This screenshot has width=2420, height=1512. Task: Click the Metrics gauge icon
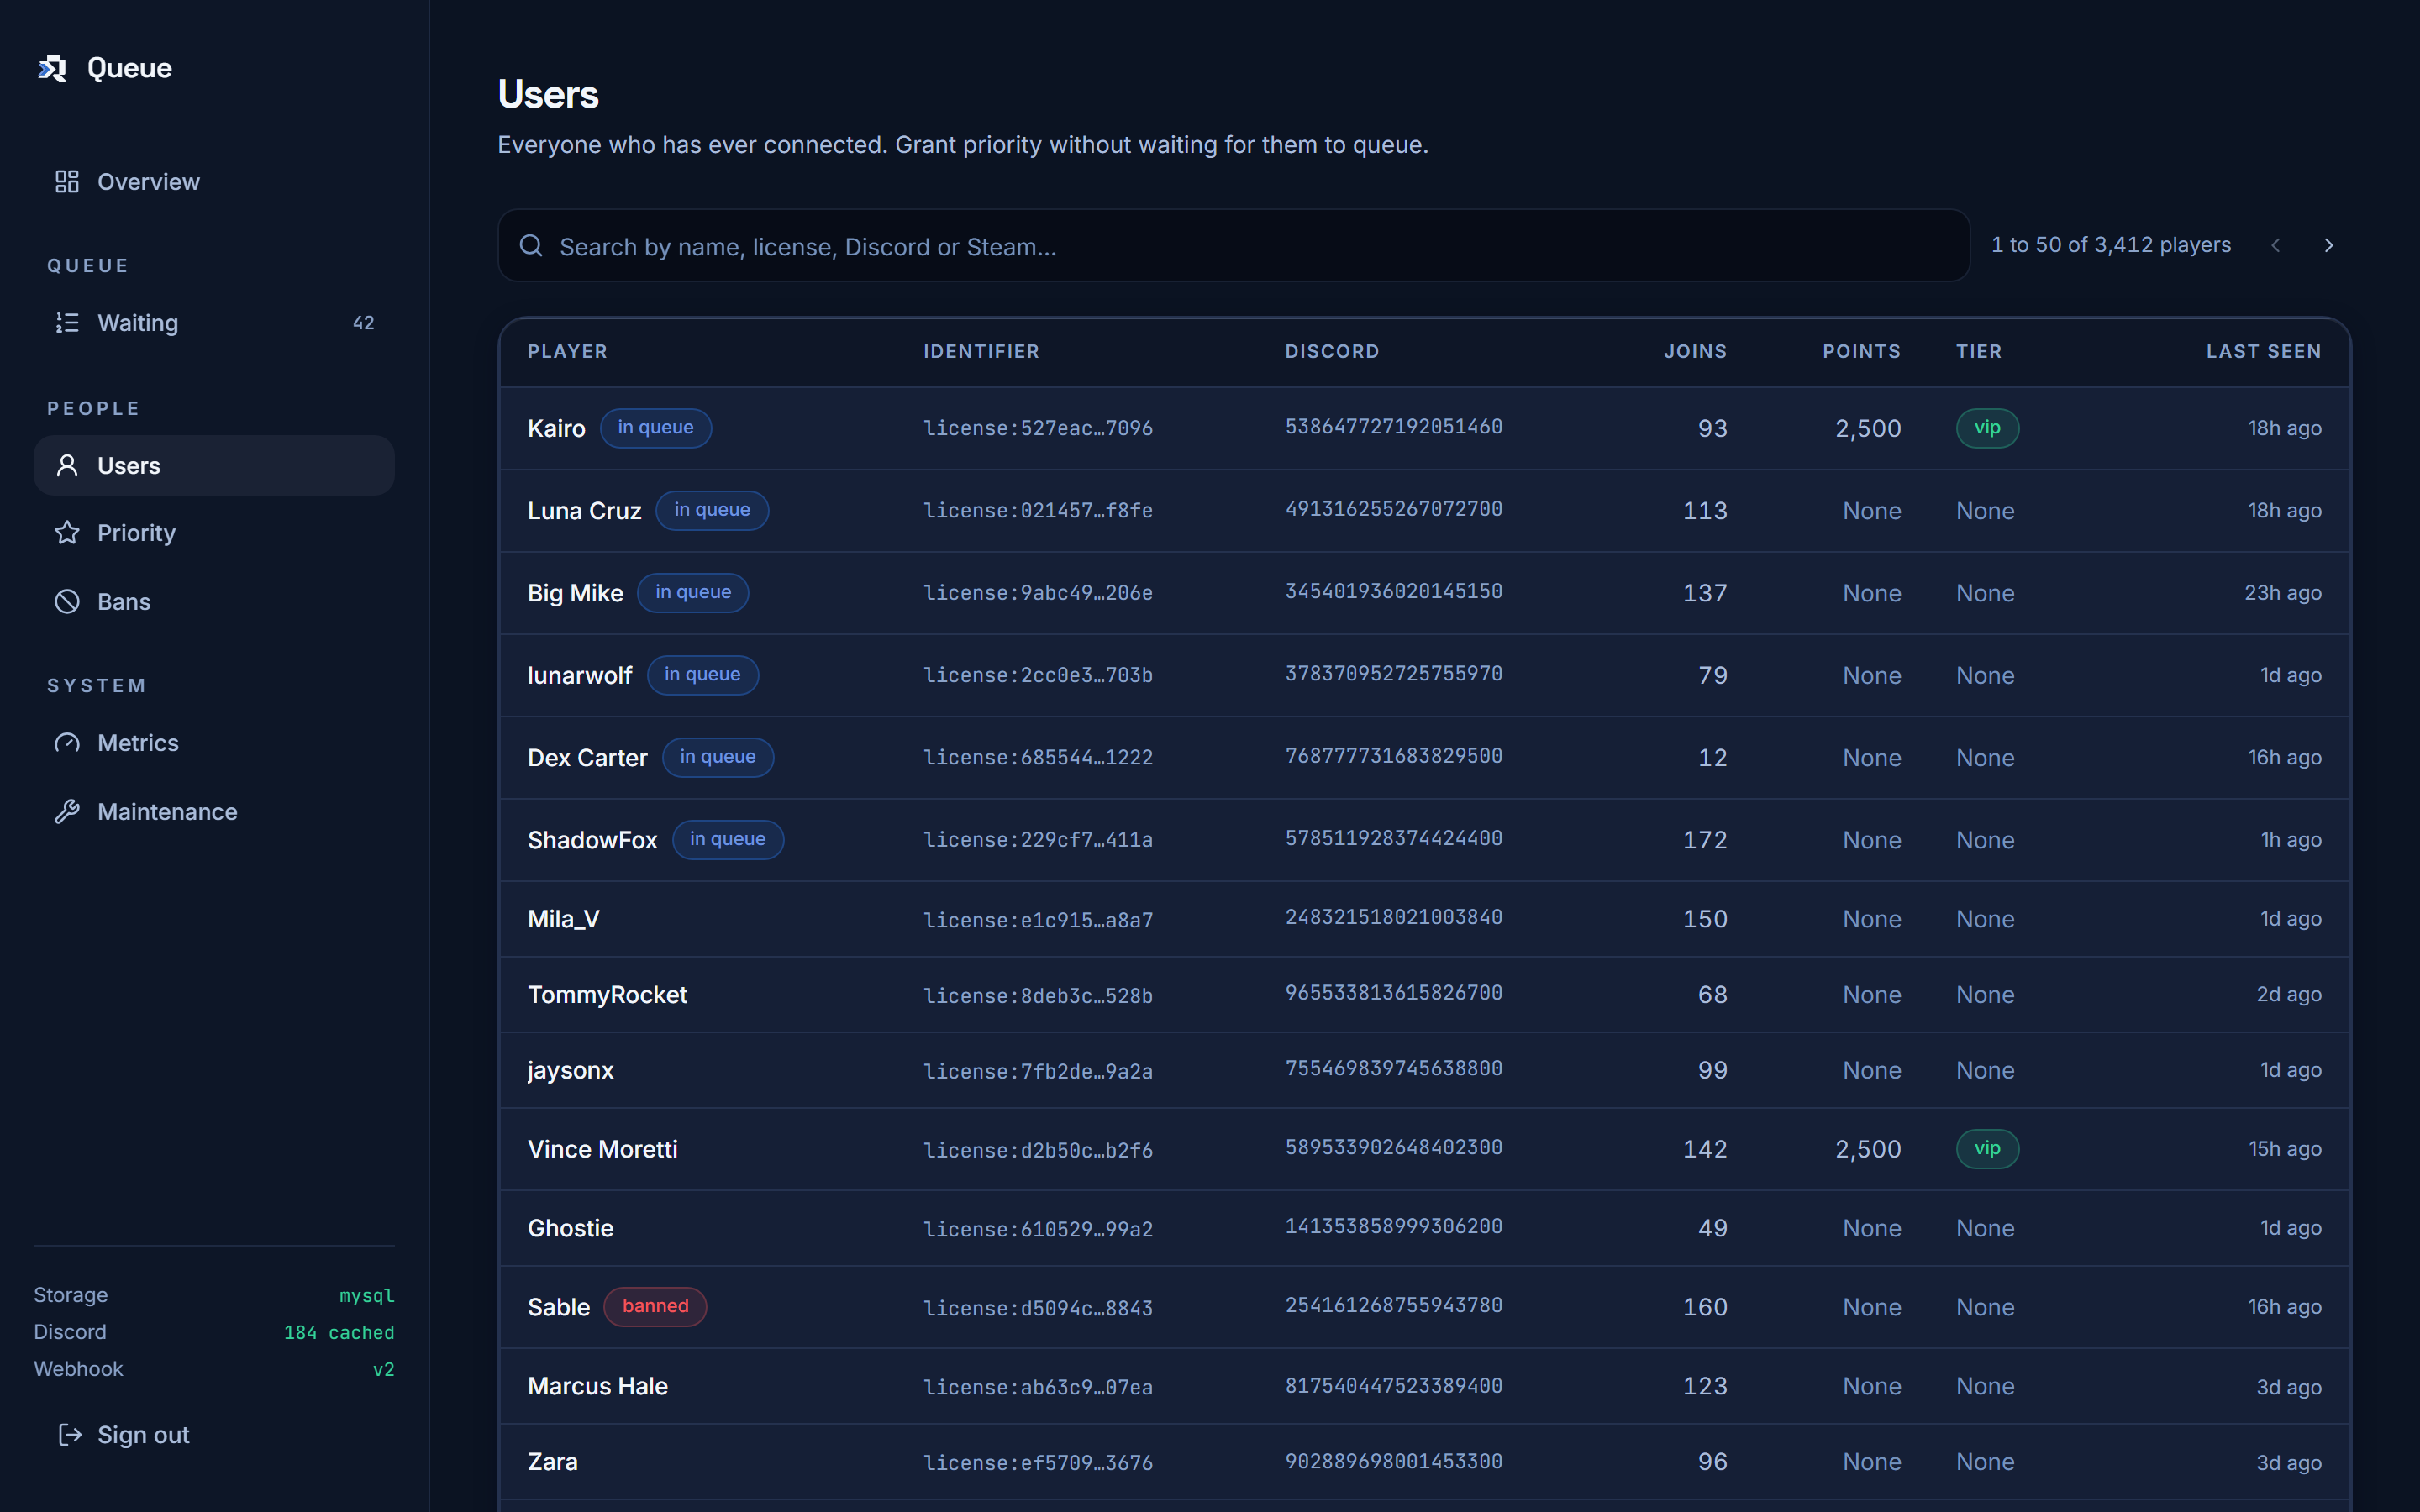pos(67,743)
